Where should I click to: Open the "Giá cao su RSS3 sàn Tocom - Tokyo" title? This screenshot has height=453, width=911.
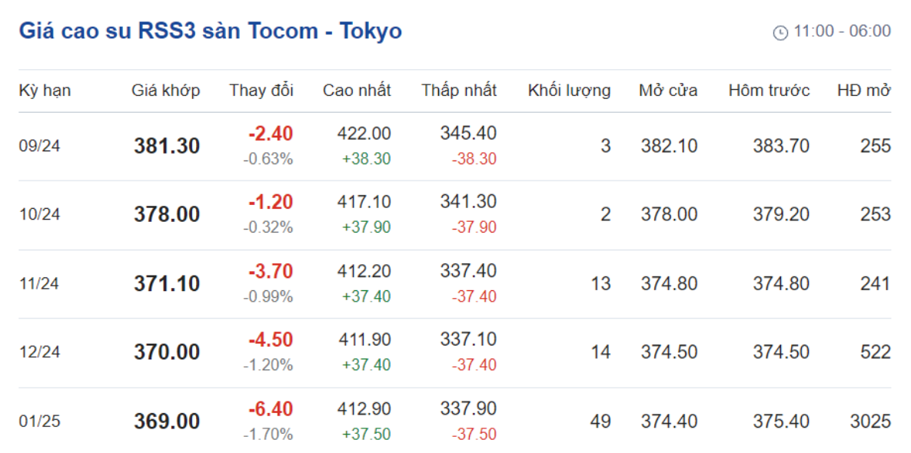(x=211, y=31)
